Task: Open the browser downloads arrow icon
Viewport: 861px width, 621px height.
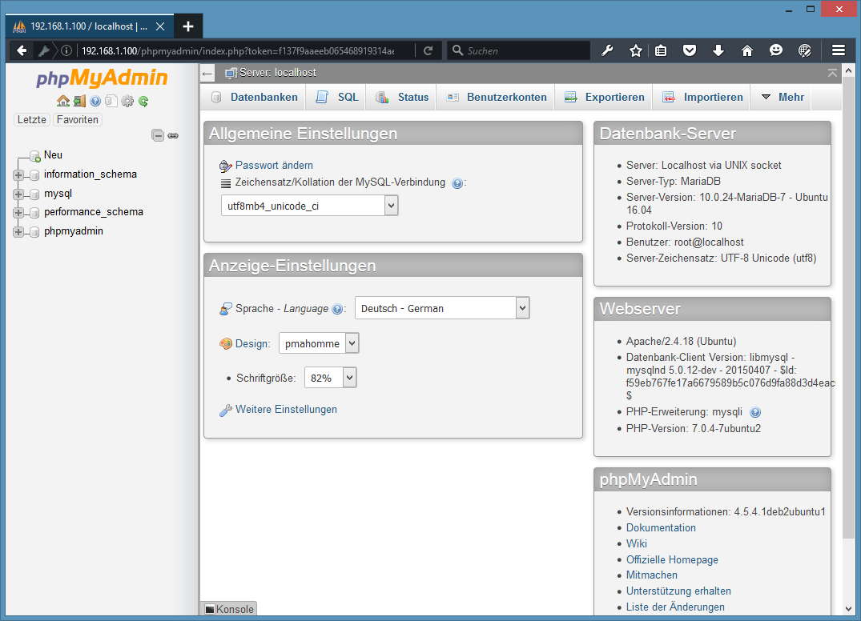Action: coord(718,51)
